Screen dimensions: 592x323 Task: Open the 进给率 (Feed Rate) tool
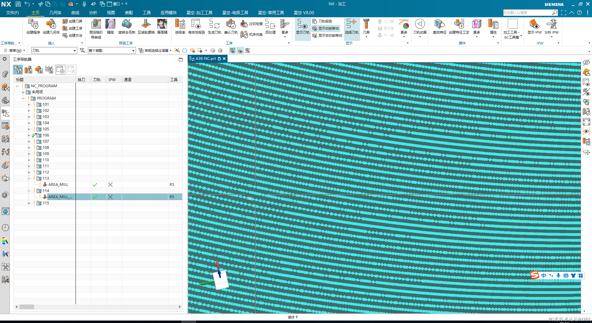click(x=180, y=27)
